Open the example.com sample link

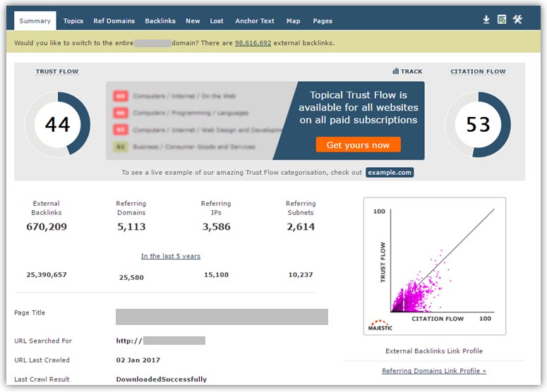click(390, 173)
